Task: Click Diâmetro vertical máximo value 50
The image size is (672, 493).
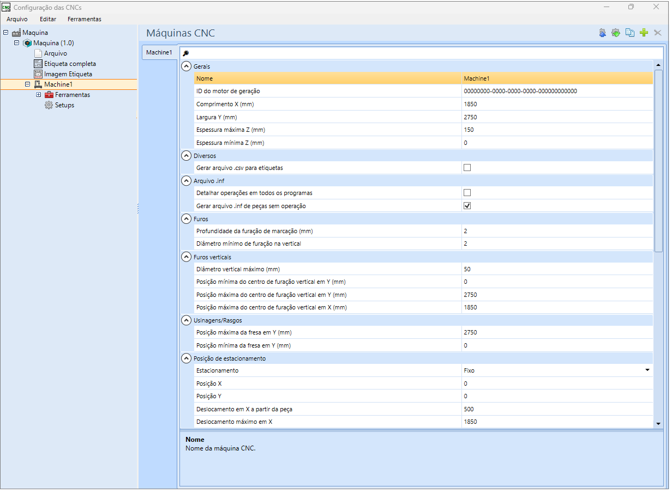Action: pos(557,269)
